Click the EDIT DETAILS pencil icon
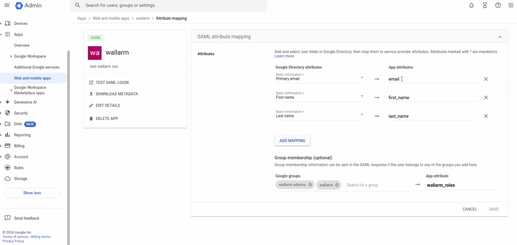 (x=91, y=105)
